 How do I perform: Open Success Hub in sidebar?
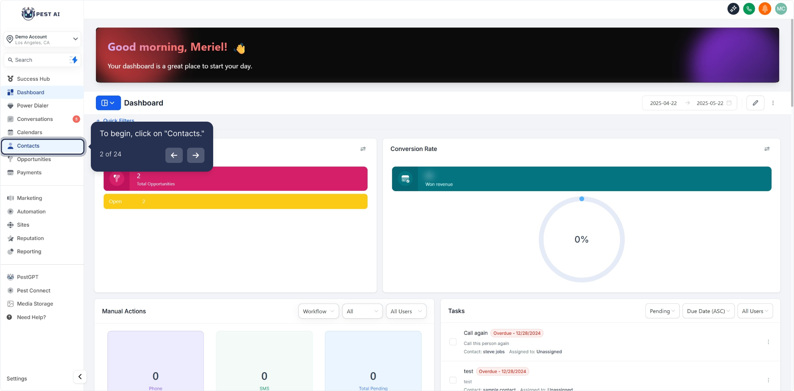click(x=42, y=79)
